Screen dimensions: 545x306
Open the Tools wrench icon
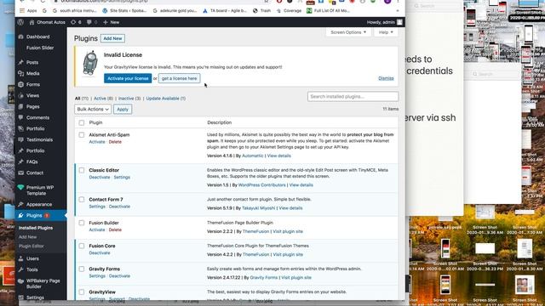click(x=20, y=269)
